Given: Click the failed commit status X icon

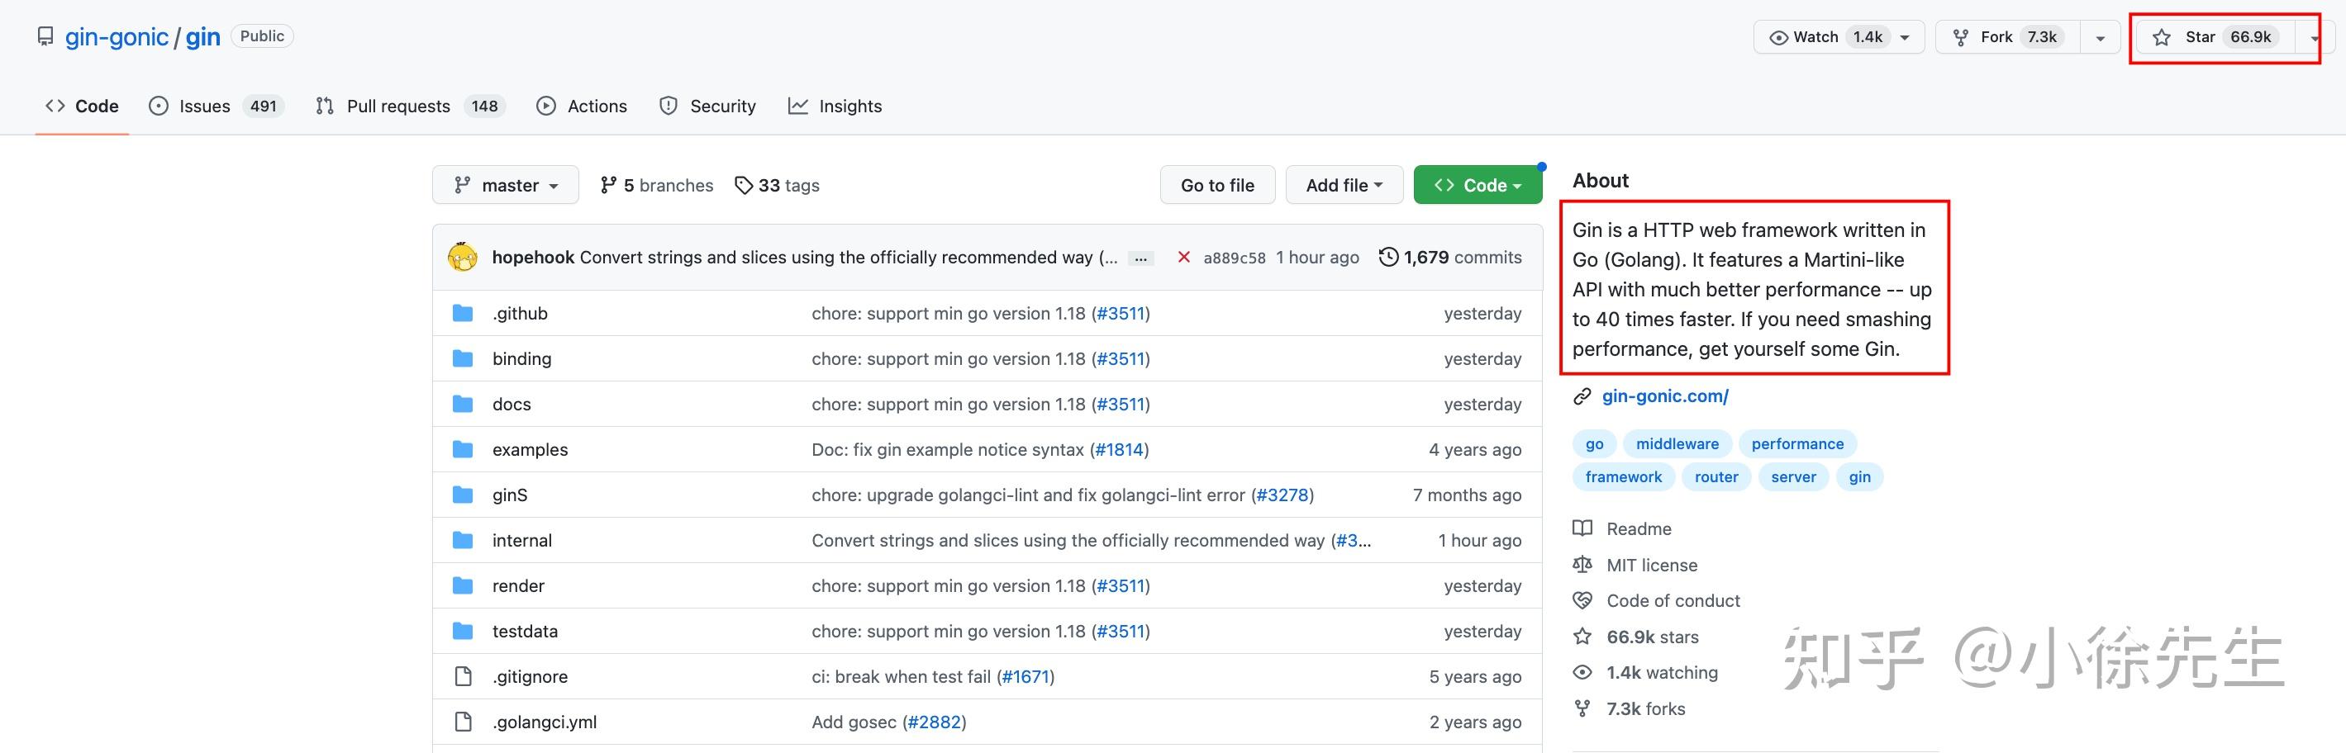Looking at the screenshot, I should pyautogui.click(x=1183, y=258).
